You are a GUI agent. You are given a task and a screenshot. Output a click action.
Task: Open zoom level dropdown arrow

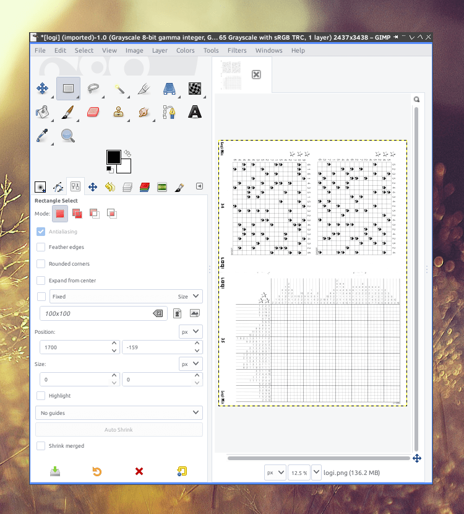pos(316,473)
